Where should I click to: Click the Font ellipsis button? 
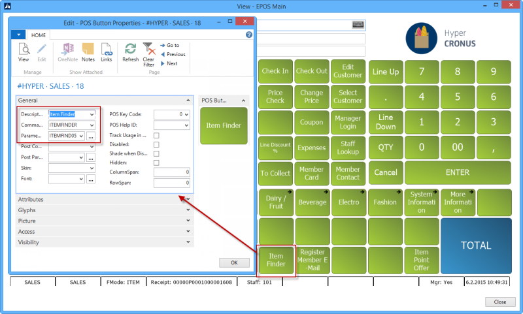point(91,179)
